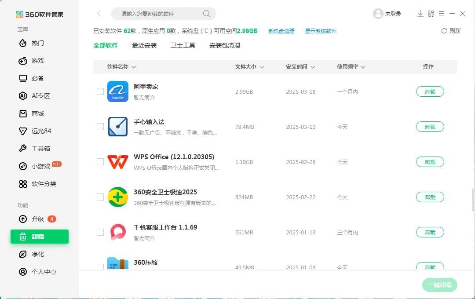
Task: Click the 未登录 user avatar icon
Action: point(378,14)
